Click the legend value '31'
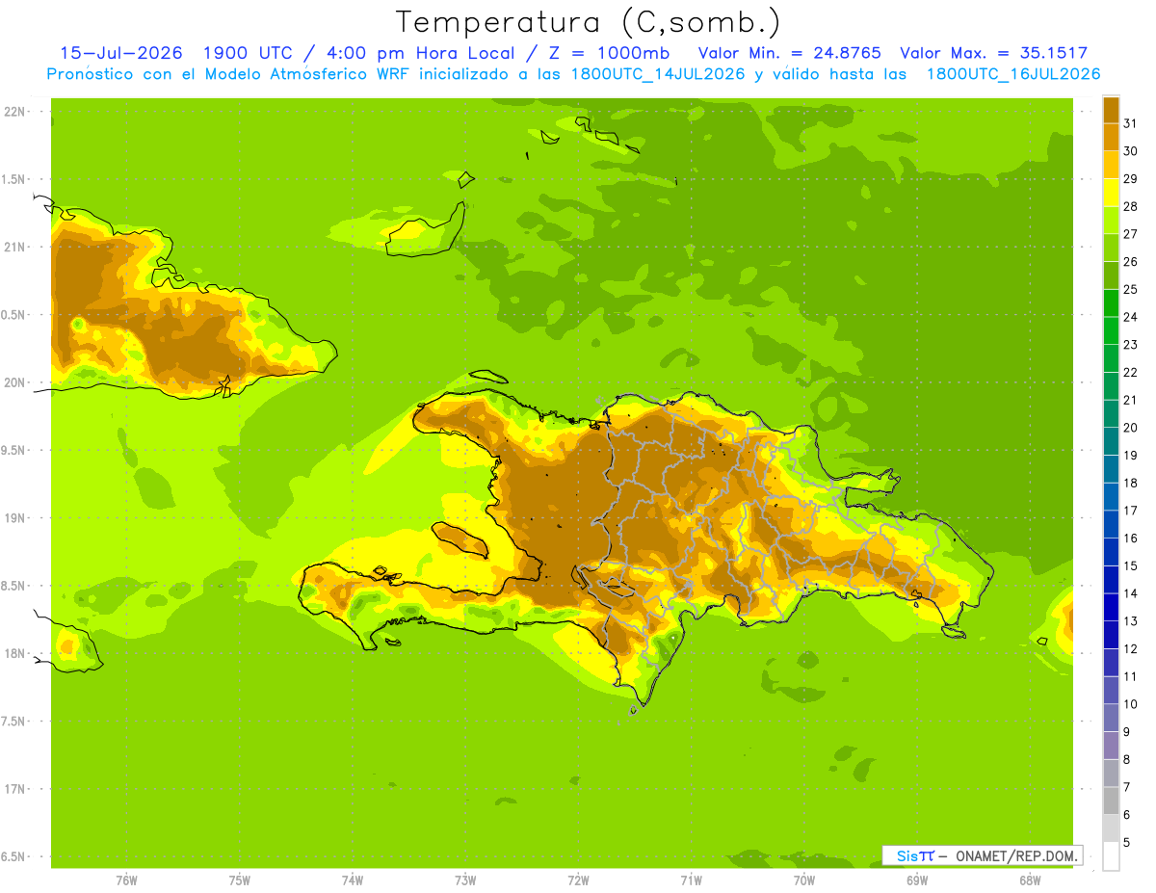 (1130, 123)
